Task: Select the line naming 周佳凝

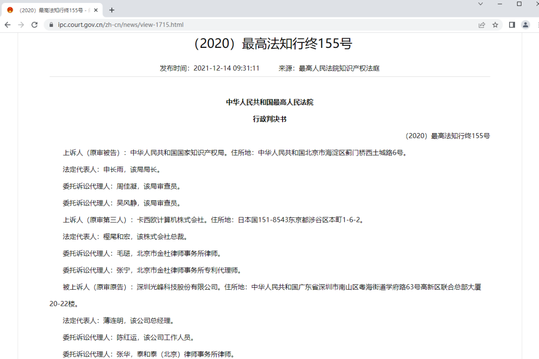Action: (123, 186)
